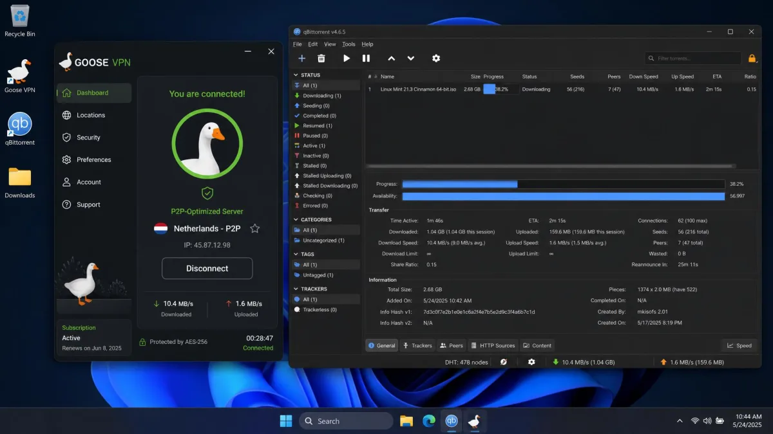773x434 pixels.
Task: Collapse the STATUS section in sidebar
Action: 296,75
